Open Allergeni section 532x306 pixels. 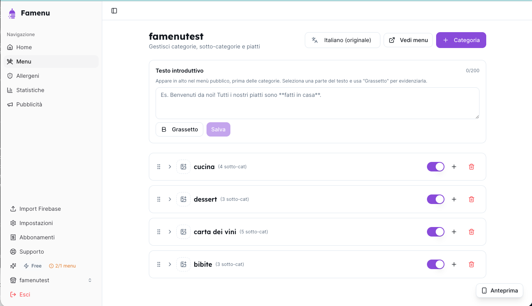pyautogui.click(x=51, y=76)
